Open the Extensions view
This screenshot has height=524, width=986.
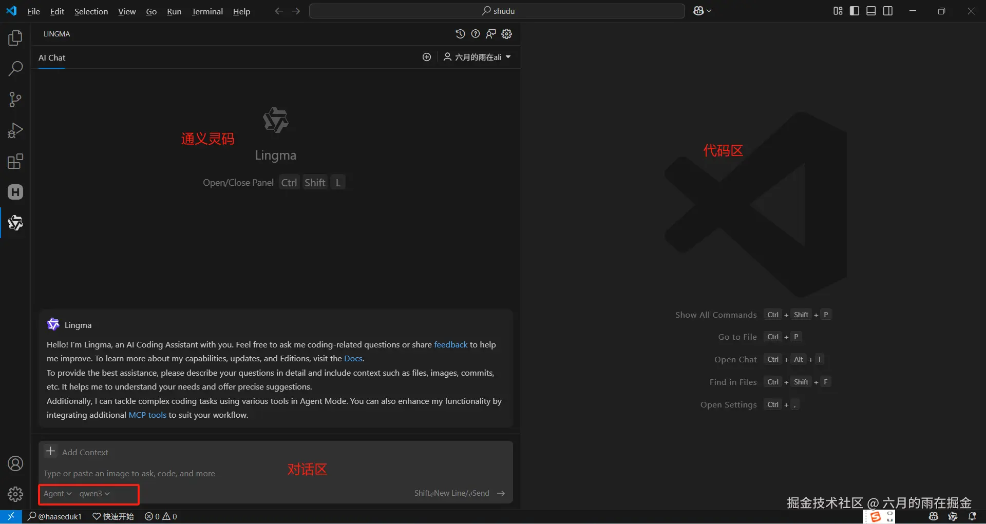tap(15, 161)
